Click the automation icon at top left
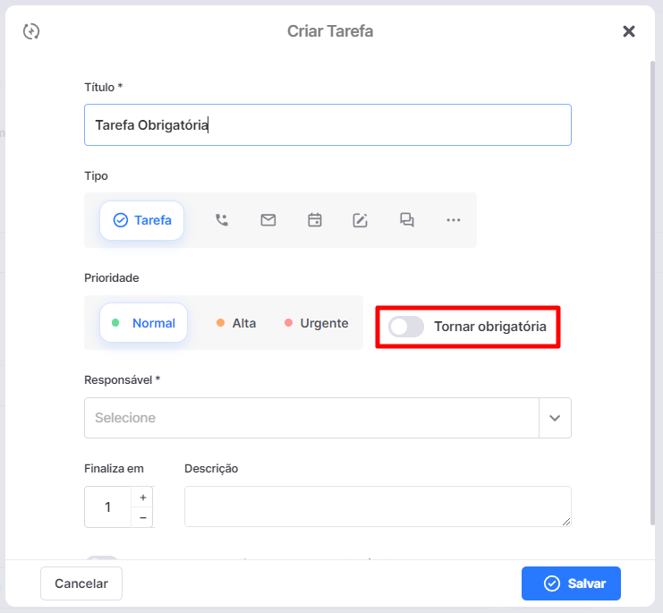 tap(31, 31)
